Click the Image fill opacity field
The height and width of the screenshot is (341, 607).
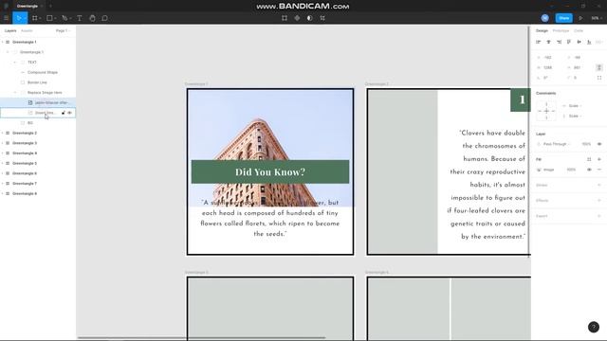571,170
